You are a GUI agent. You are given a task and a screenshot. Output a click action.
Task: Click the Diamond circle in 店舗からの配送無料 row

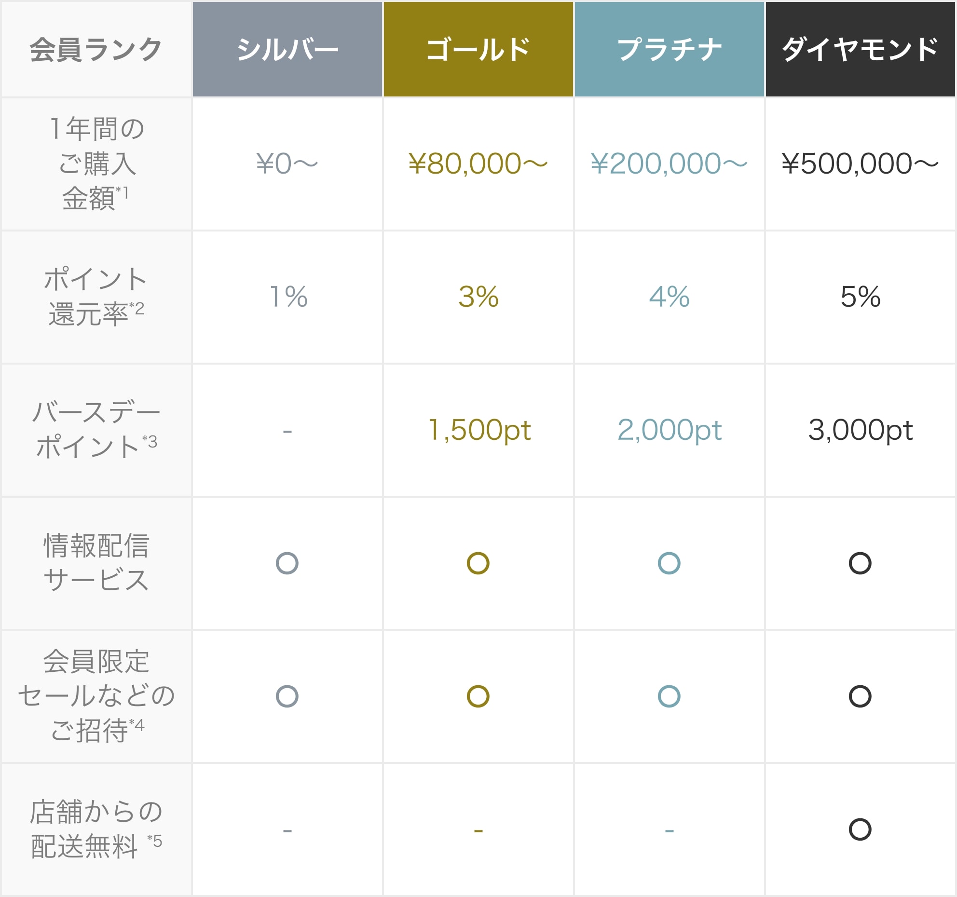tap(860, 829)
